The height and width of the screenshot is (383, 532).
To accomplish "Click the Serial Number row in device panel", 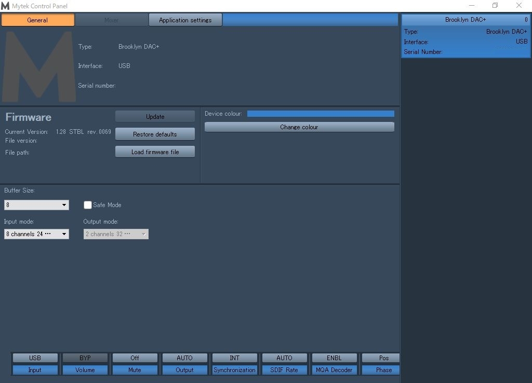I will (466, 52).
